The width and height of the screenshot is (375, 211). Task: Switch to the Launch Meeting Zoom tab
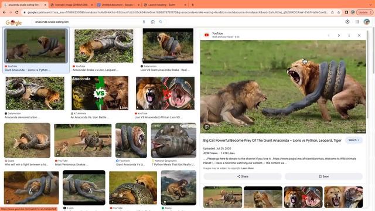click(165, 5)
